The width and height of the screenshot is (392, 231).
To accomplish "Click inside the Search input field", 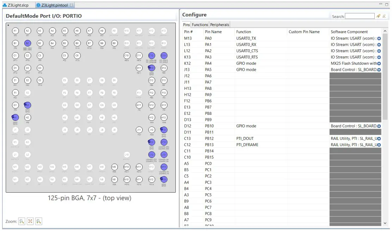I will tap(359, 16).
